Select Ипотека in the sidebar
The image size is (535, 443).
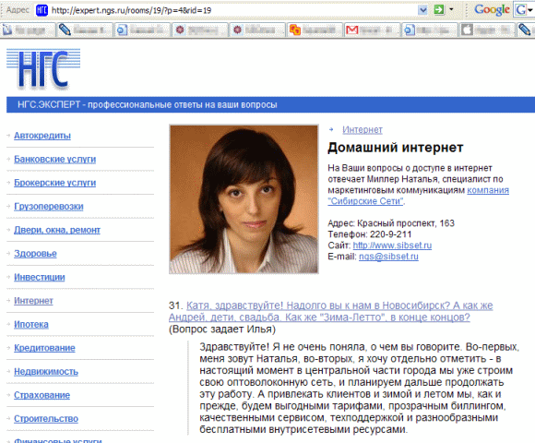click(x=31, y=324)
